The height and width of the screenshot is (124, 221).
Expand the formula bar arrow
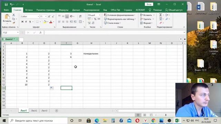[184, 32]
